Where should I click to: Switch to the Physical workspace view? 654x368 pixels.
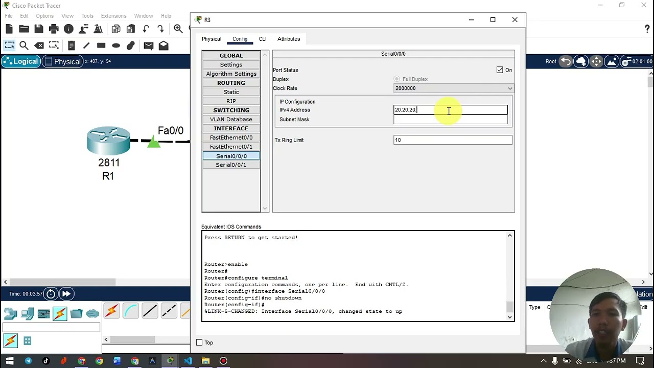point(62,61)
